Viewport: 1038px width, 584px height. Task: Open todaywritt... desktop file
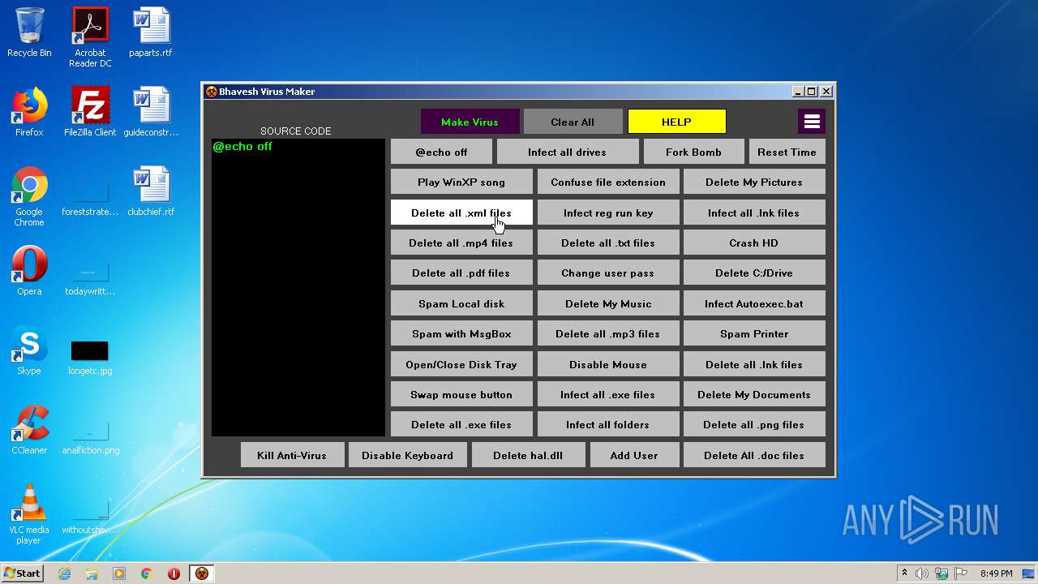click(90, 279)
